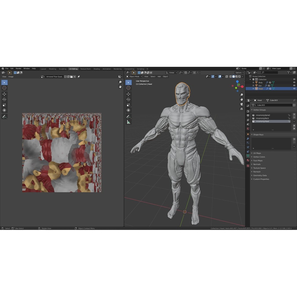Switch to the Sculpting workspace tab
297x297 pixels.
(x=62, y=69)
